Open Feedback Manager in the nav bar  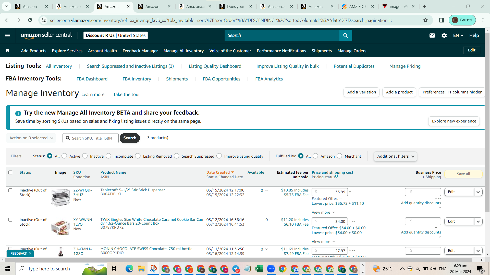pos(140,51)
